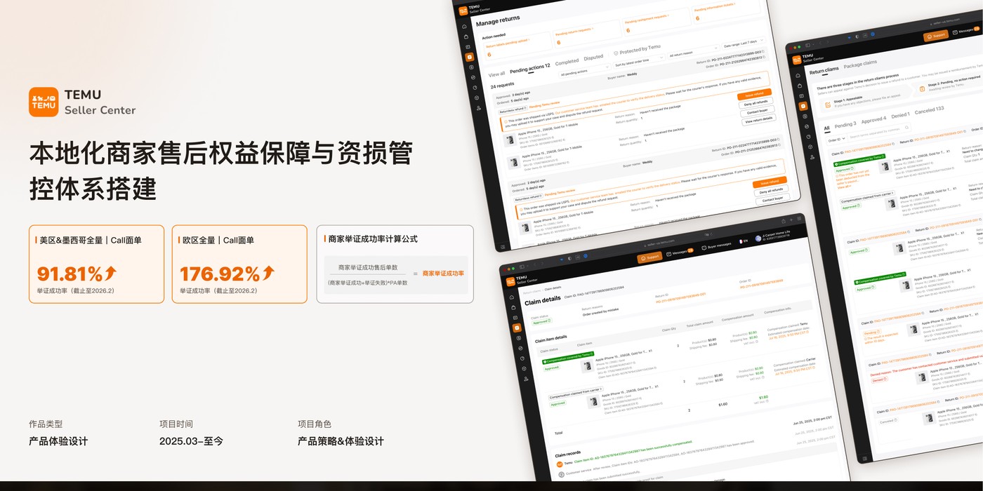Click View return details button
The width and height of the screenshot is (983, 491).
(x=758, y=120)
